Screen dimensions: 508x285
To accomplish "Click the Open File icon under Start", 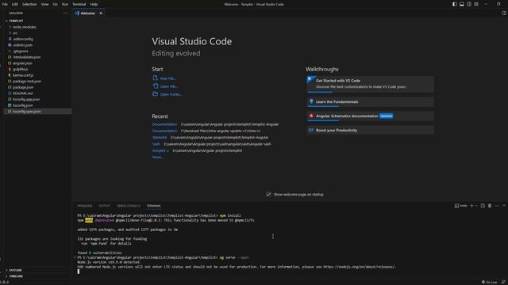I will (x=156, y=86).
